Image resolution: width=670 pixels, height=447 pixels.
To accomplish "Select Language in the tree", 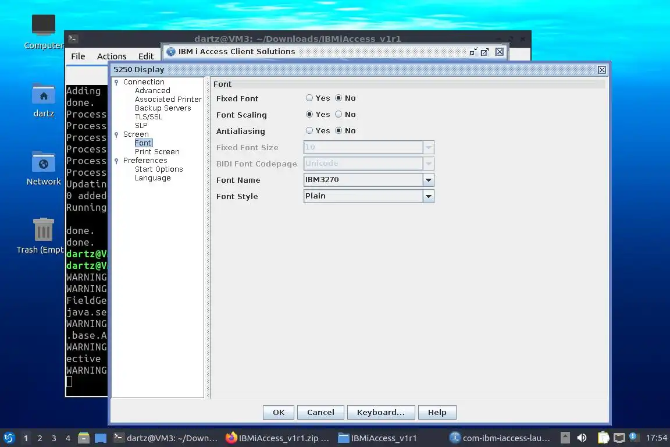I will click(152, 178).
